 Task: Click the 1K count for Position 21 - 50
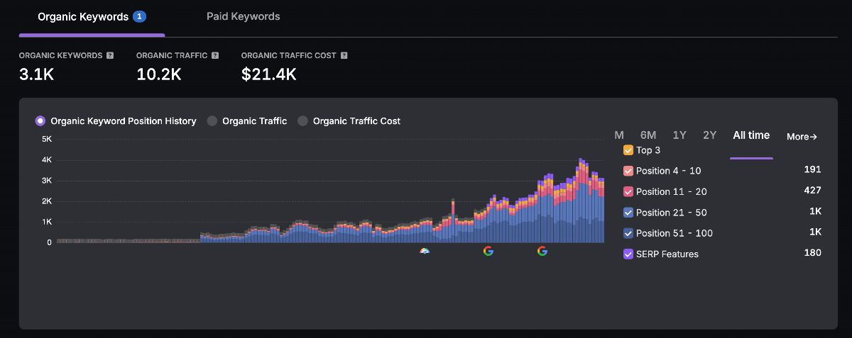pyautogui.click(x=815, y=211)
